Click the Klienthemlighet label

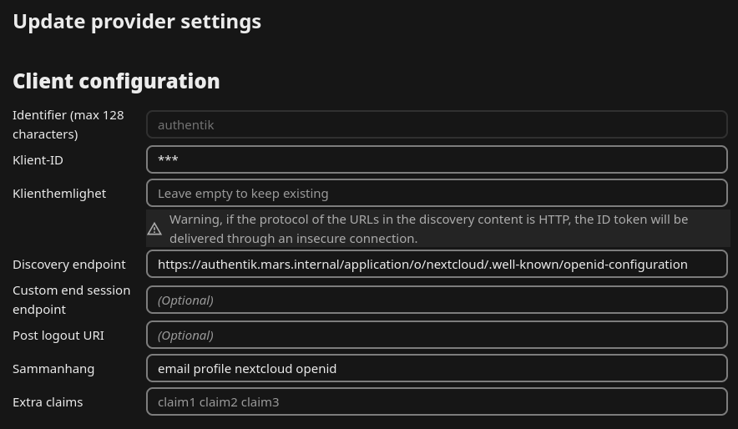pyautogui.click(x=59, y=193)
